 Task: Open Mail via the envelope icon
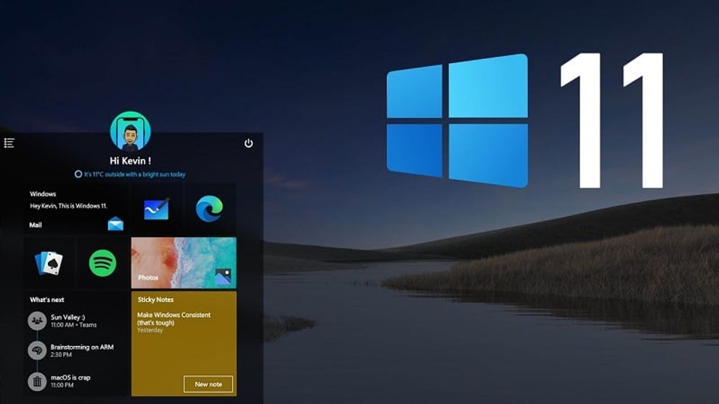click(x=116, y=224)
